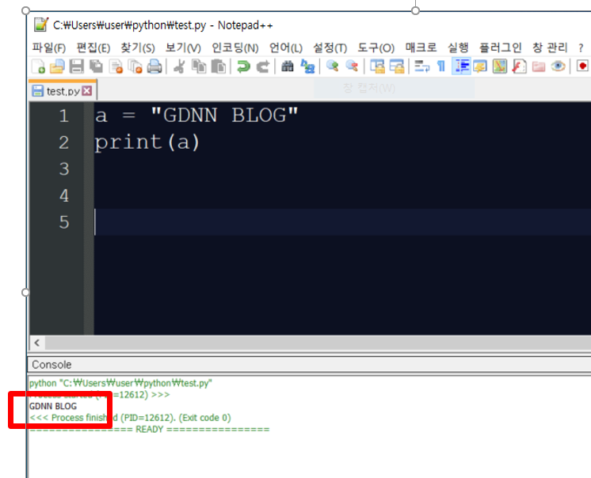The width and height of the screenshot is (591, 478).
Task: Click the Document Map toolbar icon
Action: point(500,66)
